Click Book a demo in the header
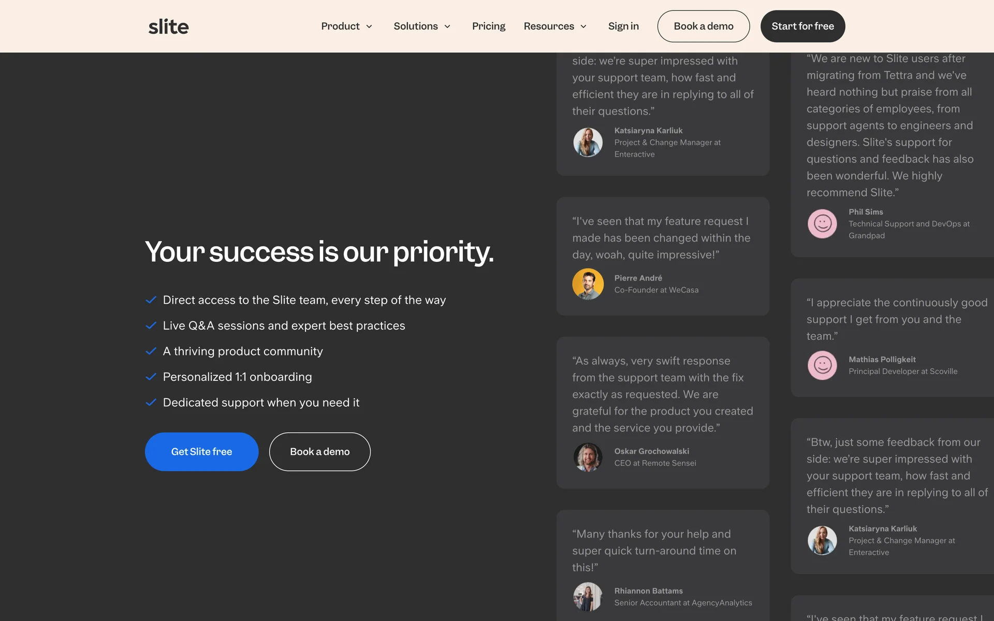 [703, 26]
